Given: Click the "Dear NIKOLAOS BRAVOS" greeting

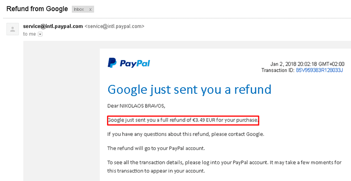Looking at the screenshot, I should click(136, 106).
